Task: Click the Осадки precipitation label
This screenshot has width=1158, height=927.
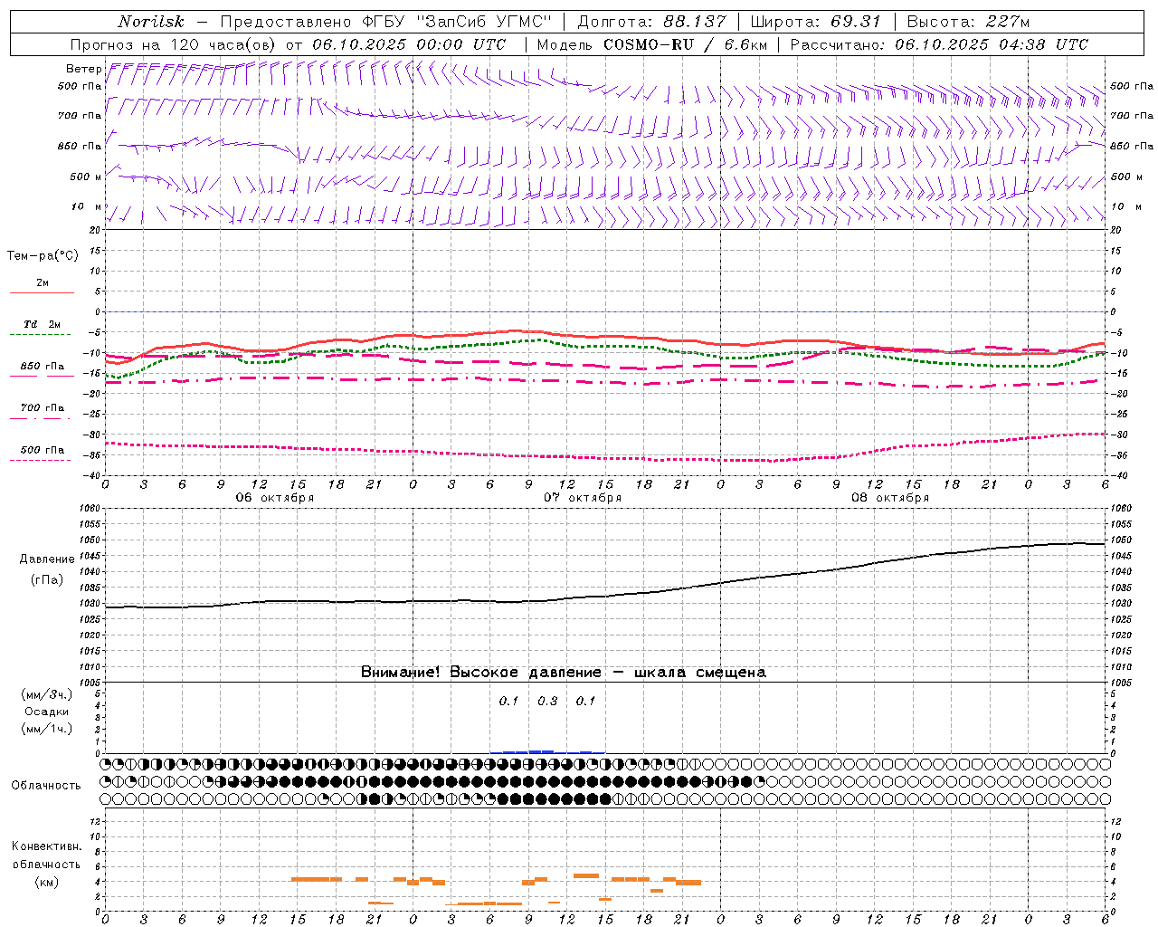Action: pyautogui.click(x=46, y=712)
